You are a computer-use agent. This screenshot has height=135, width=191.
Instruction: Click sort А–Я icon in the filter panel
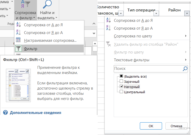[x=109, y=21]
